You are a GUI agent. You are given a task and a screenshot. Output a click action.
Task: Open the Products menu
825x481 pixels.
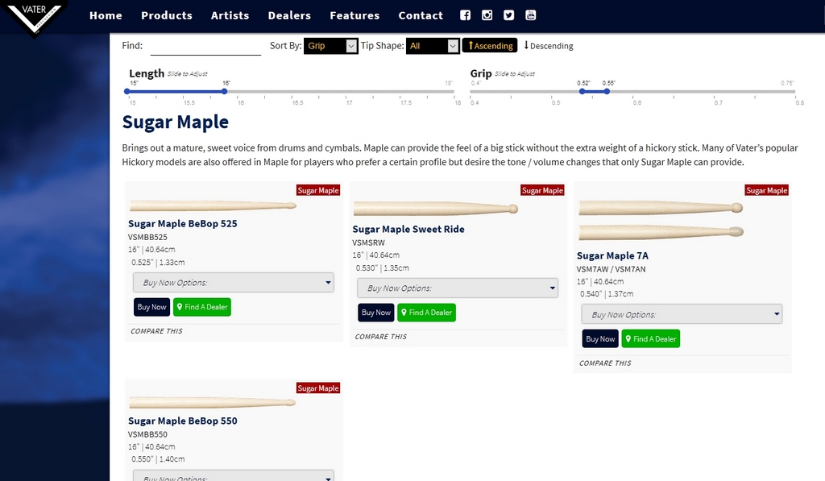[167, 15]
